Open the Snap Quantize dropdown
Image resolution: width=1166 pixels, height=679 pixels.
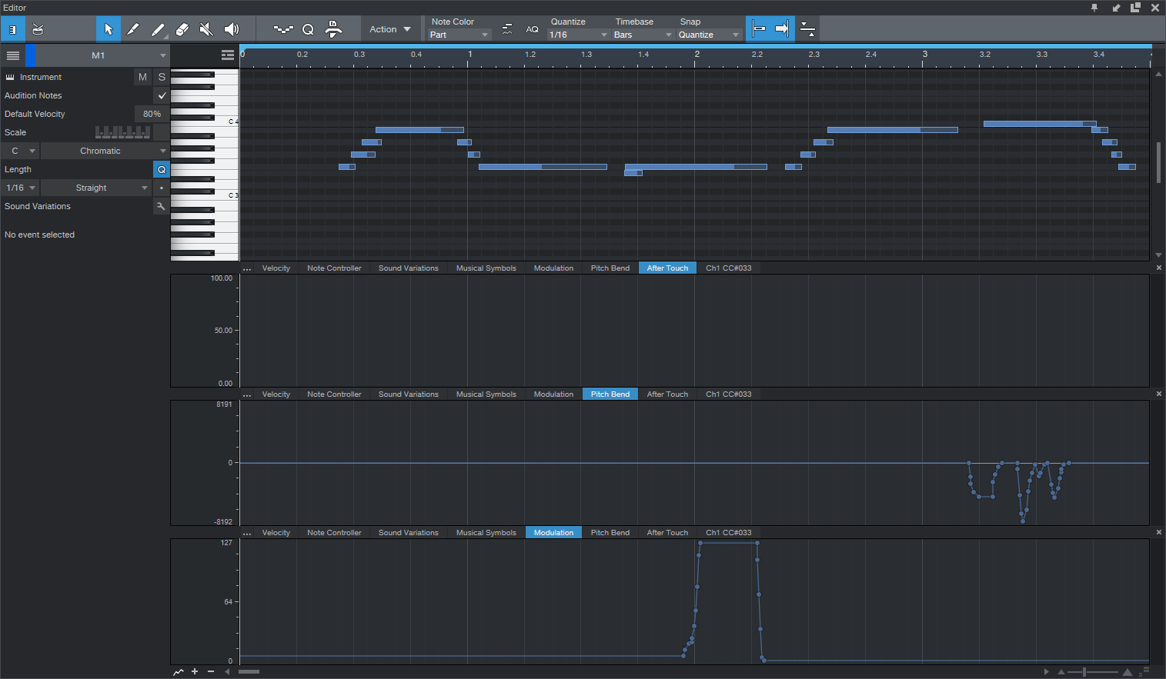708,35
